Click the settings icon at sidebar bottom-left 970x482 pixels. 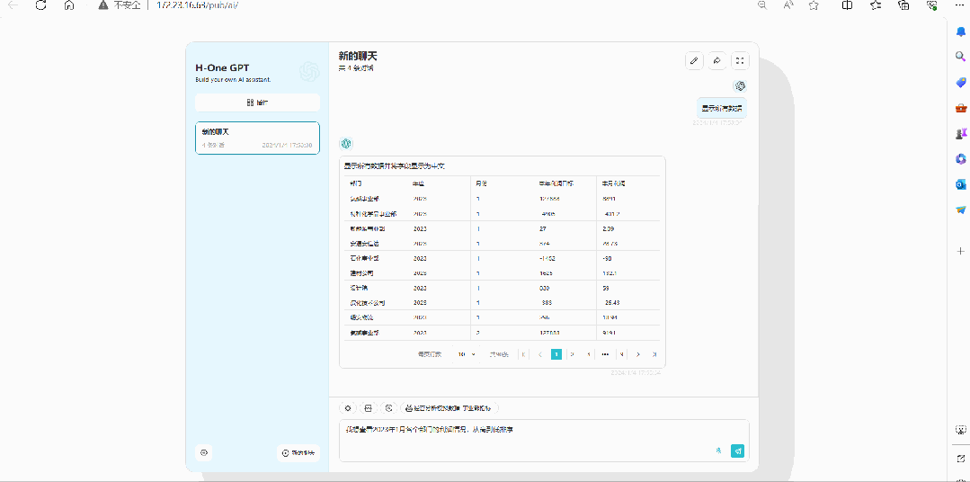pyautogui.click(x=204, y=453)
